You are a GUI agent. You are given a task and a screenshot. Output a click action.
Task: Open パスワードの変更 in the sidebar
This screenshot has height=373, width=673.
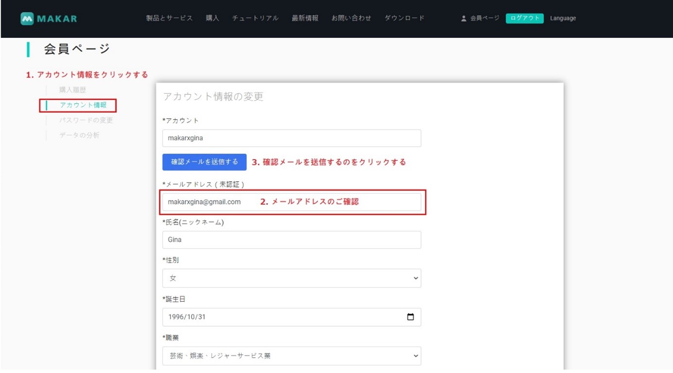click(86, 120)
